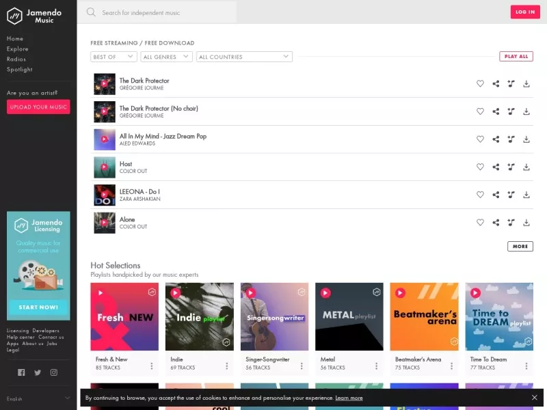Add The Dark Protector to playlist
The width and height of the screenshot is (547, 410).
pyautogui.click(x=511, y=83)
